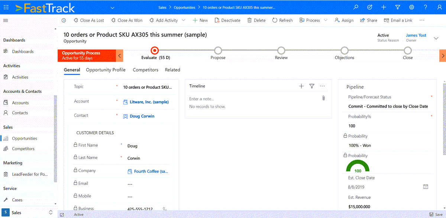Toggle the hamburger site map menu
Viewport: 446px width, 218px height.
click(x=6, y=20)
